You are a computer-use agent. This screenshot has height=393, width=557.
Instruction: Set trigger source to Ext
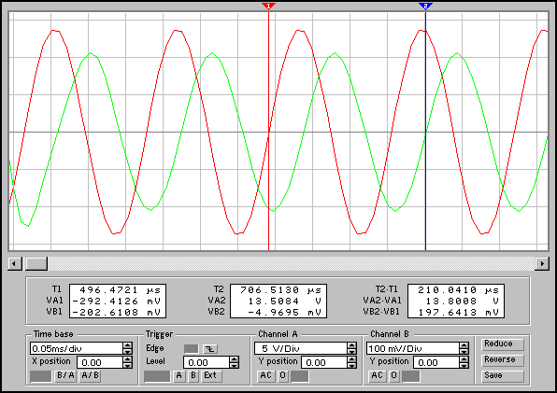click(210, 376)
